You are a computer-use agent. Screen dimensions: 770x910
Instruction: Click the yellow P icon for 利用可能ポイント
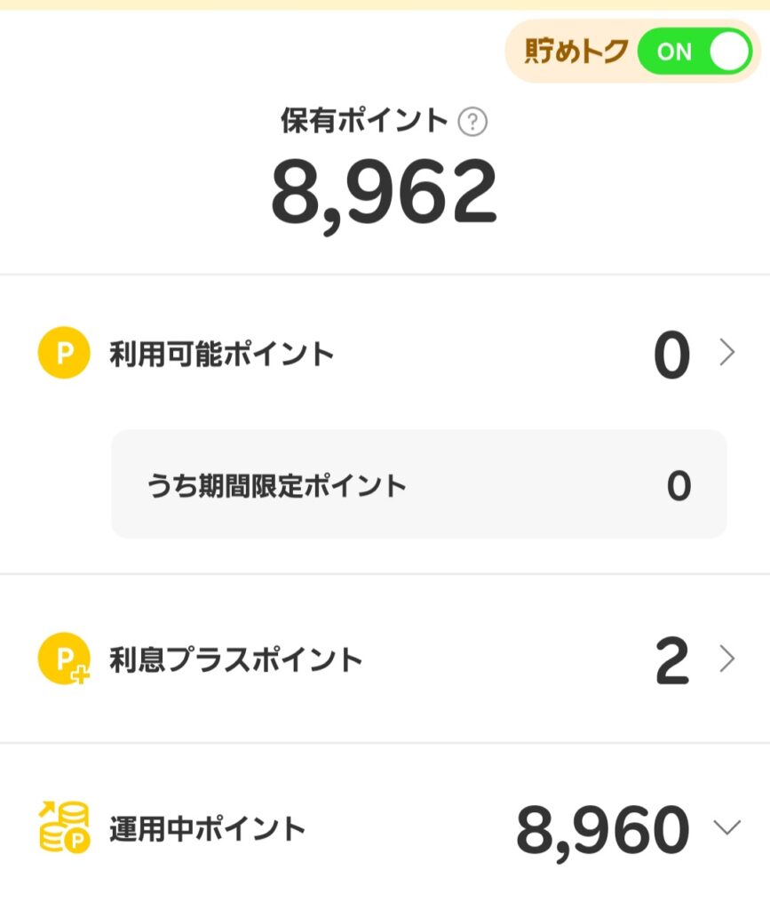tap(64, 354)
